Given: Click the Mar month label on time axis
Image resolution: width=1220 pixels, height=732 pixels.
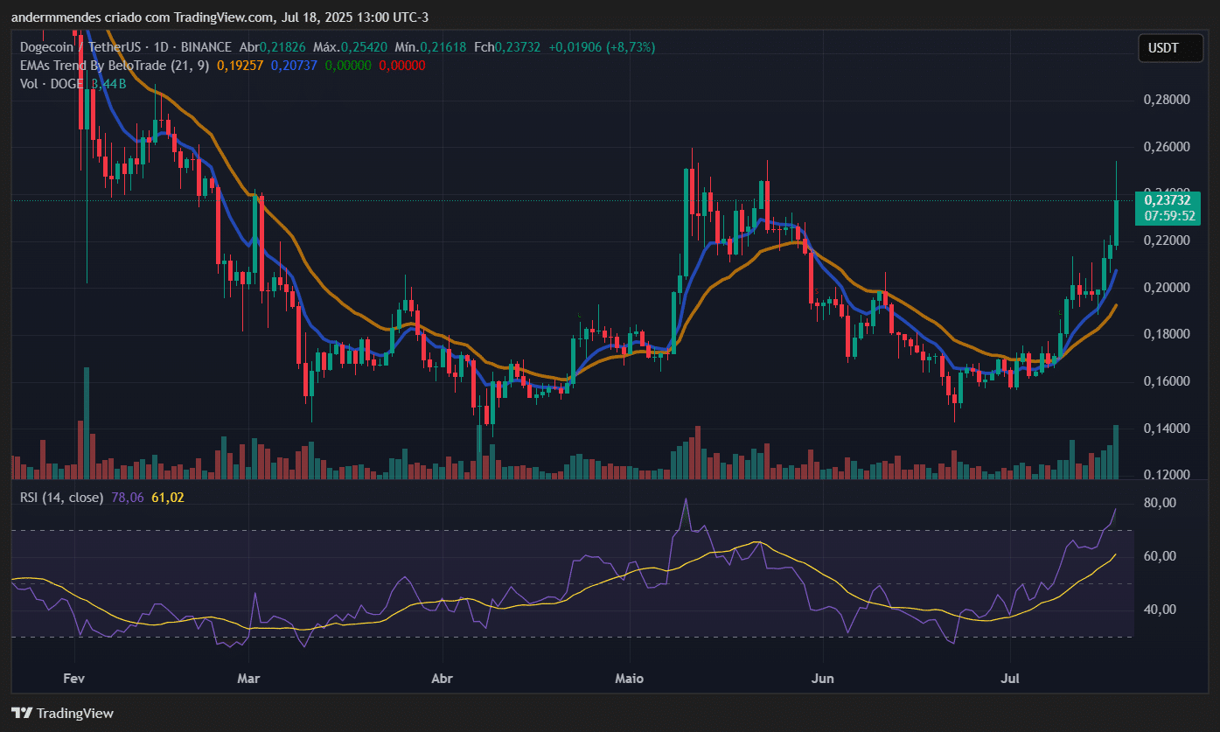Looking at the screenshot, I should (250, 679).
